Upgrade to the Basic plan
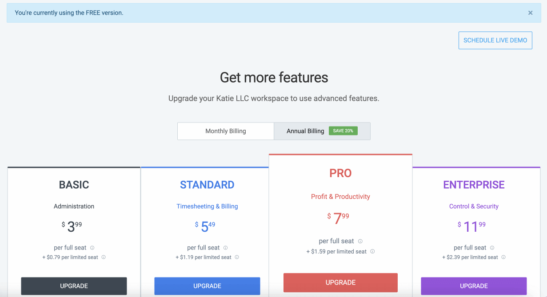The image size is (547, 297). 74,286
